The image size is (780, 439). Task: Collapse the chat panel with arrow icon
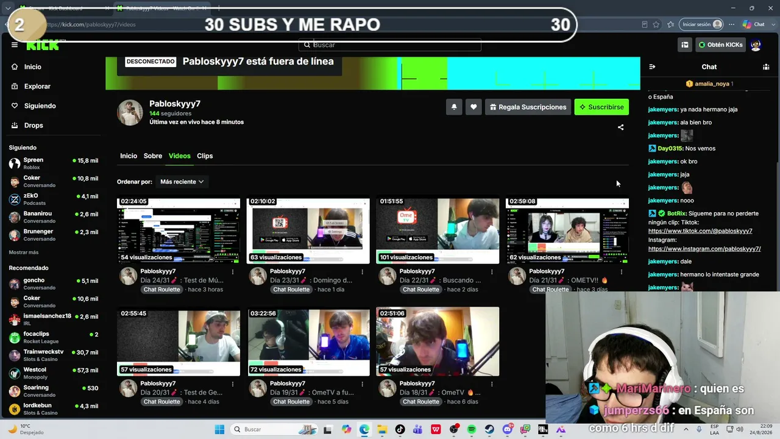click(652, 66)
